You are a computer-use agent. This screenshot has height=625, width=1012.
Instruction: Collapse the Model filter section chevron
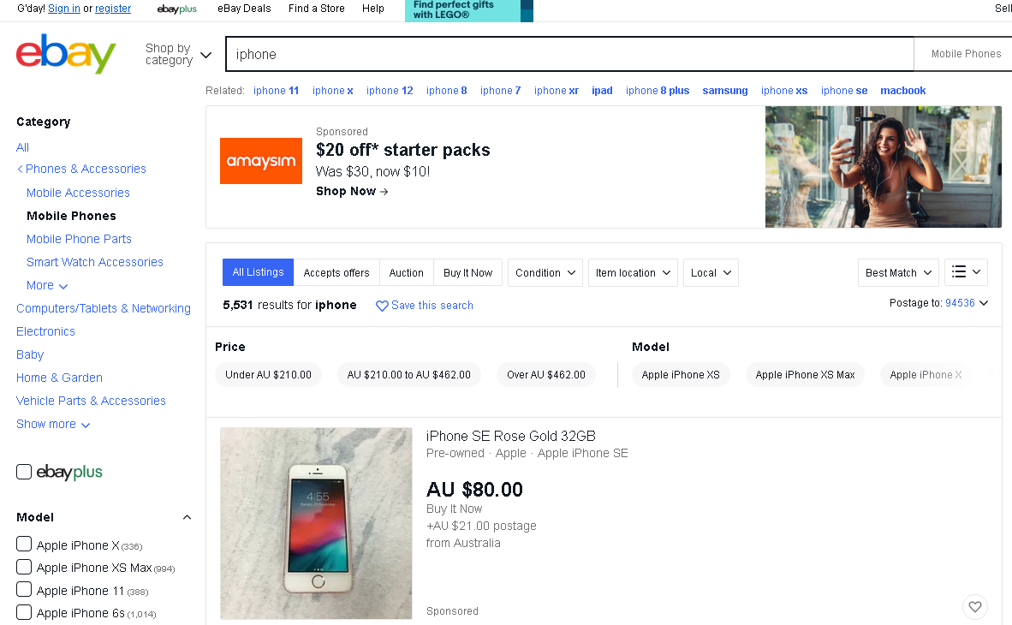(x=187, y=517)
